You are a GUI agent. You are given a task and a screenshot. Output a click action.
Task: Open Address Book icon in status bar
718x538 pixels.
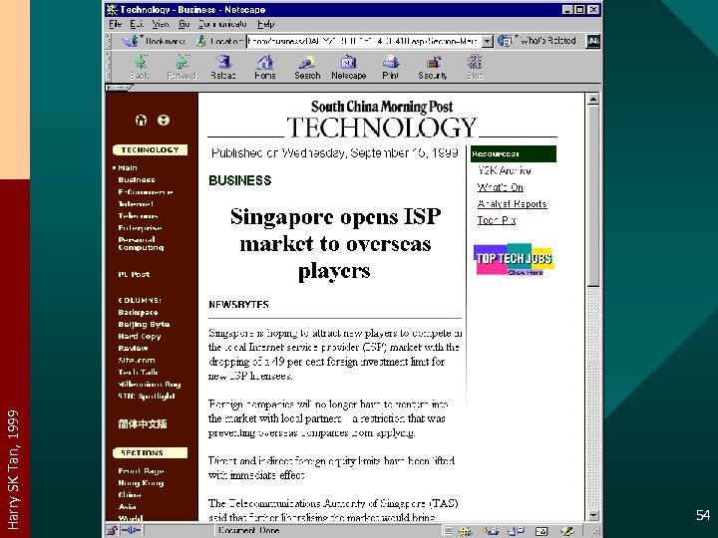click(541, 531)
